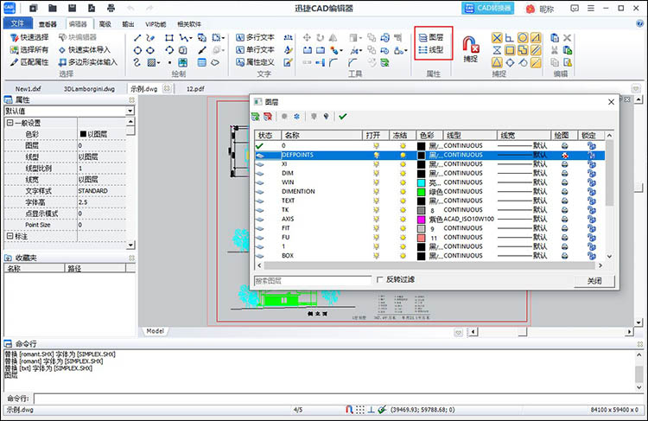
Task: Switch to the 文件 menu tab
Action: point(18,23)
